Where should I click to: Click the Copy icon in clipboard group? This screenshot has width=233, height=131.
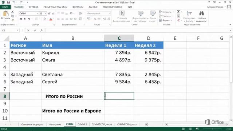pyautogui.click(x=13, y=16)
